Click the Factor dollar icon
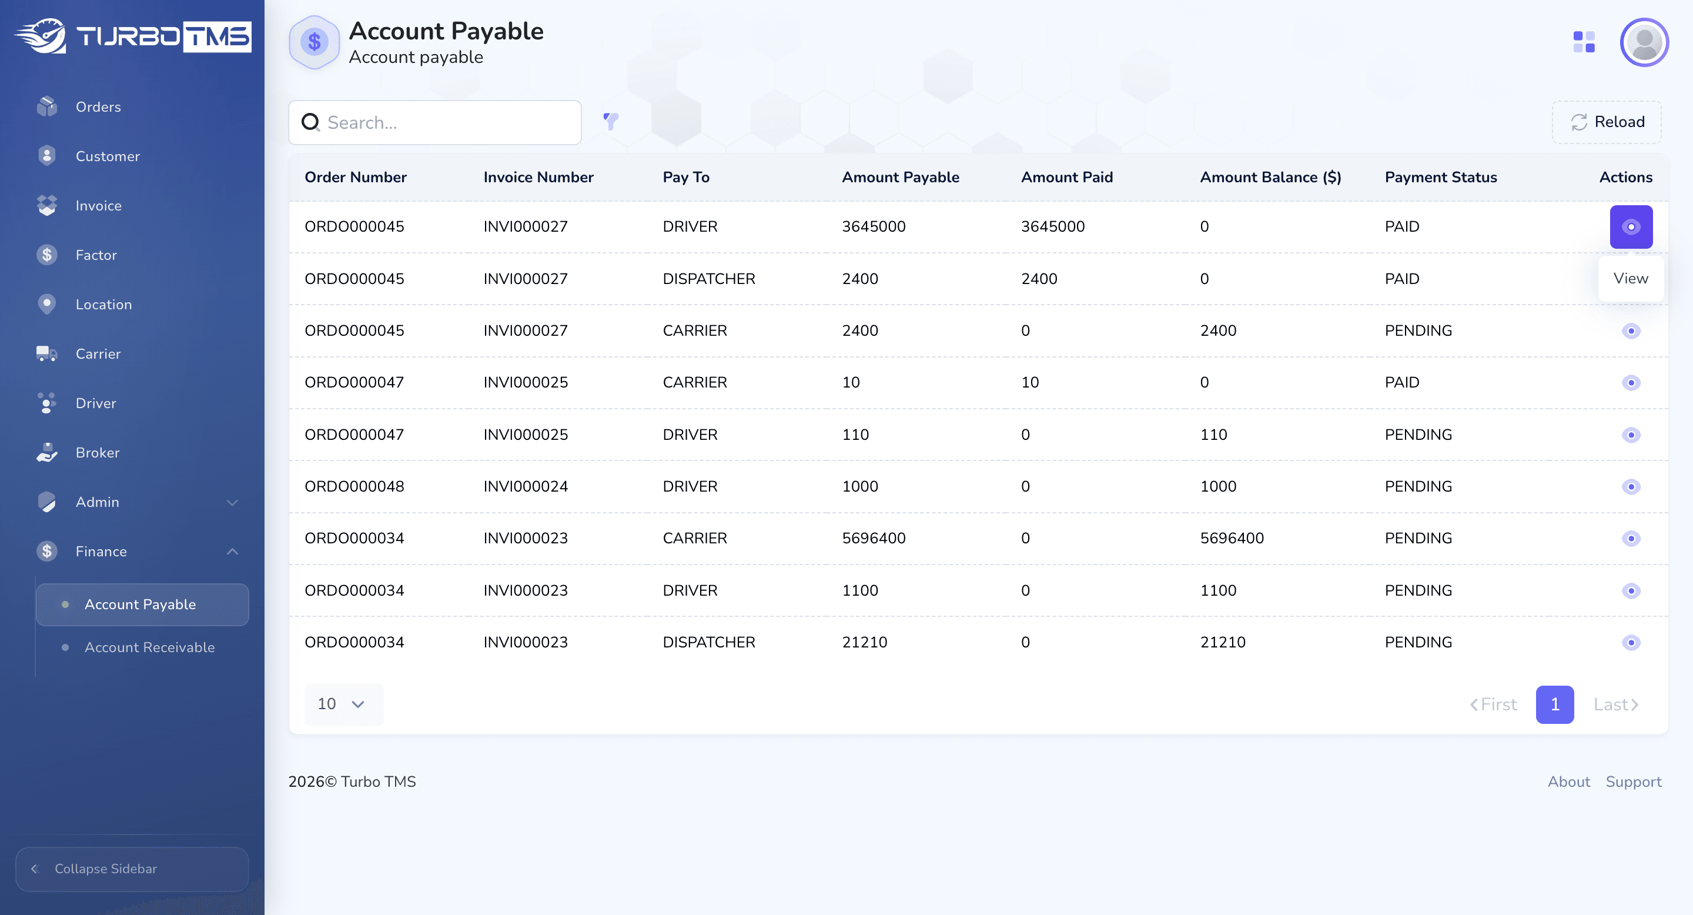The width and height of the screenshot is (1693, 915). click(x=46, y=255)
